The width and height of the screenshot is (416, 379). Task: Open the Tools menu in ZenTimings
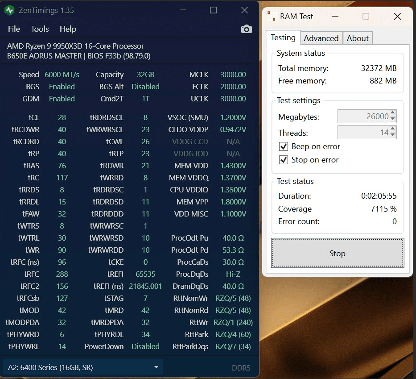(x=40, y=29)
